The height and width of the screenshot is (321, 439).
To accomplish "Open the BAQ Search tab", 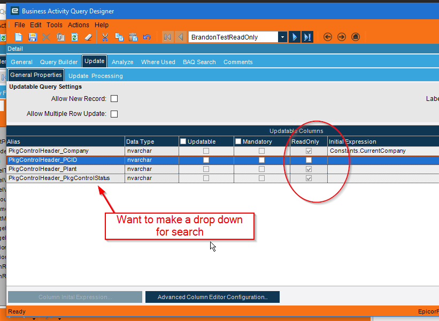I will click(199, 62).
